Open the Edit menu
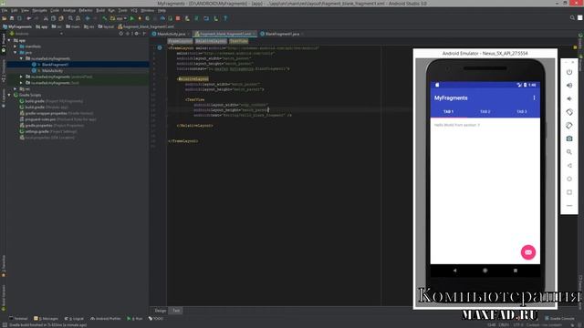The height and width of the screenshot is (328, 584). 15,10
